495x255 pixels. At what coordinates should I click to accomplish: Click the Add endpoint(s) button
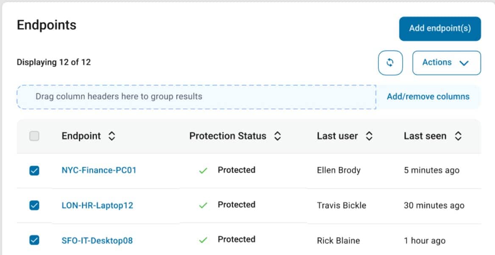click(x=439, y=28)
